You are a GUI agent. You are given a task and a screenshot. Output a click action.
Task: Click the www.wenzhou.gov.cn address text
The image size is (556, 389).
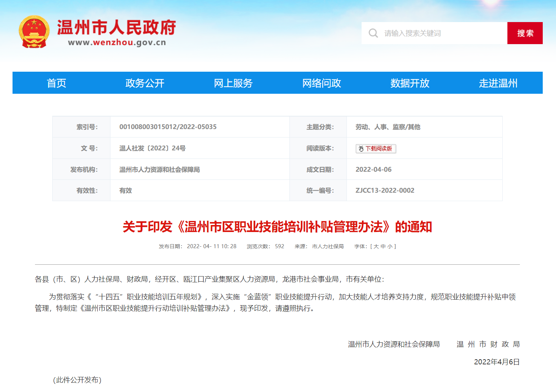pyautogui.click(x=117, y=43)
